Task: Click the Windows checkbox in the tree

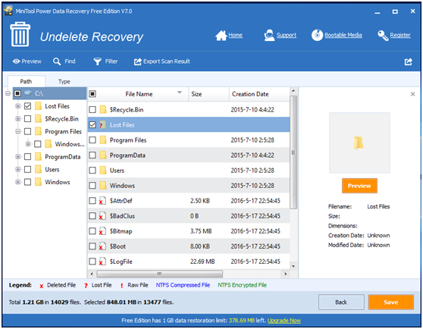Action: (27, 182)
